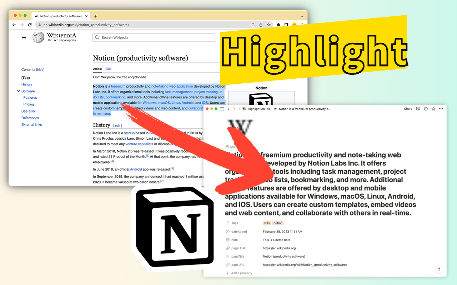Go to External links in Contents
The image size is (457, 285).
pyautogui.click(x=31, y=125)
